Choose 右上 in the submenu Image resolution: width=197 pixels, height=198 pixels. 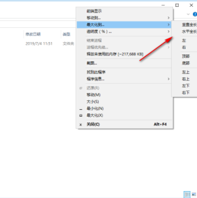185,79
